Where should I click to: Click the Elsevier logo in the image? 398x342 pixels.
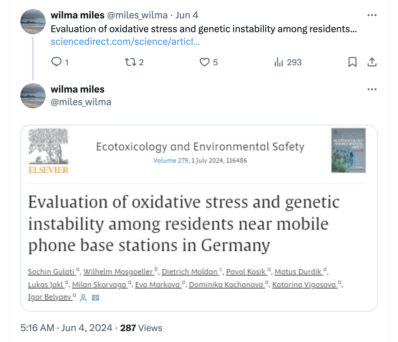(x=49, y=151)
